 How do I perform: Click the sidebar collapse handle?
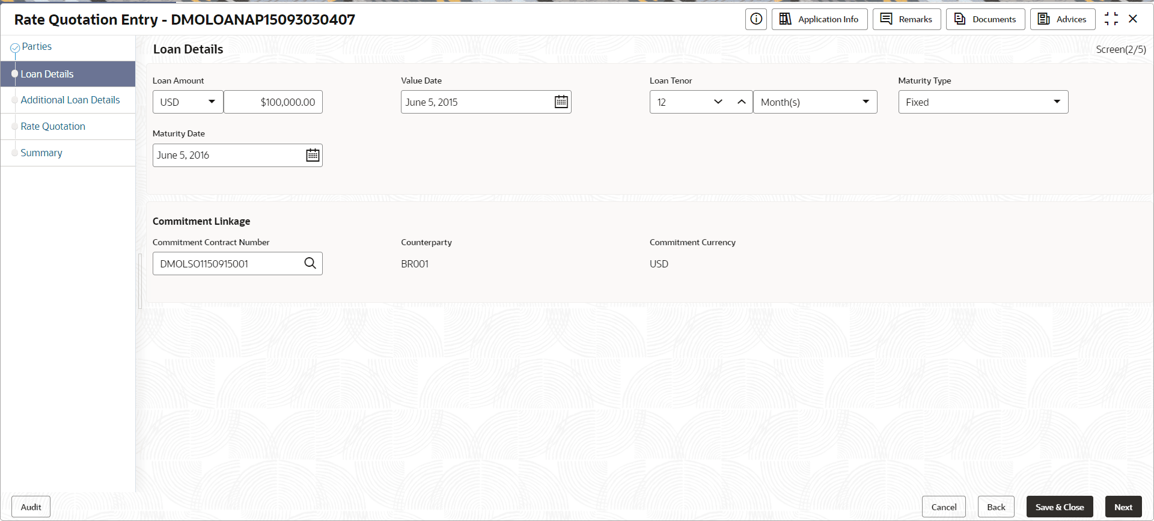click(x=140, y=281)
